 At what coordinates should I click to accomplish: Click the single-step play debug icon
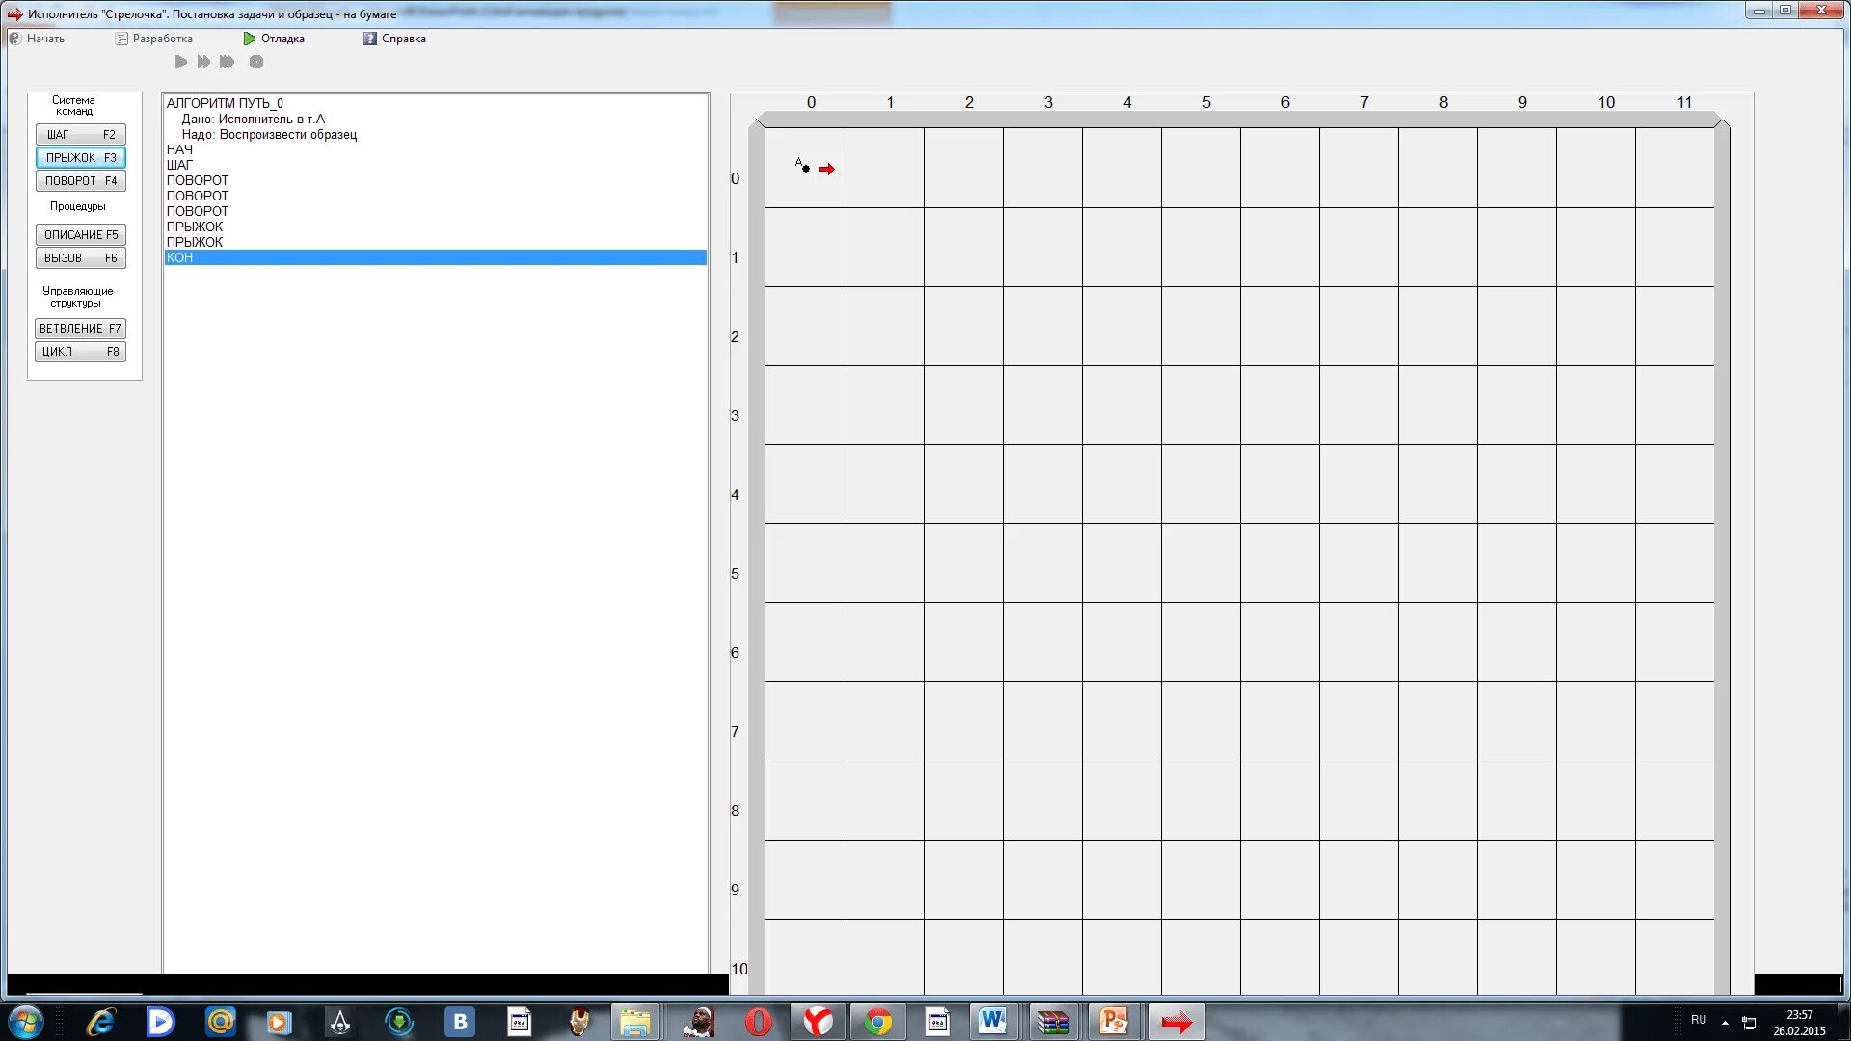point(180,62)
